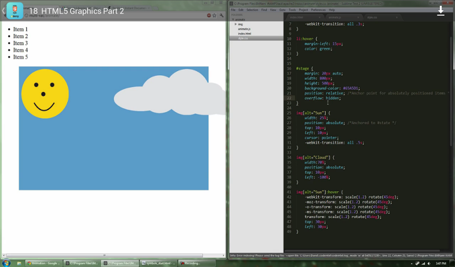Open the Selection menu
455x267 pixels.
(x=253, y=10)
